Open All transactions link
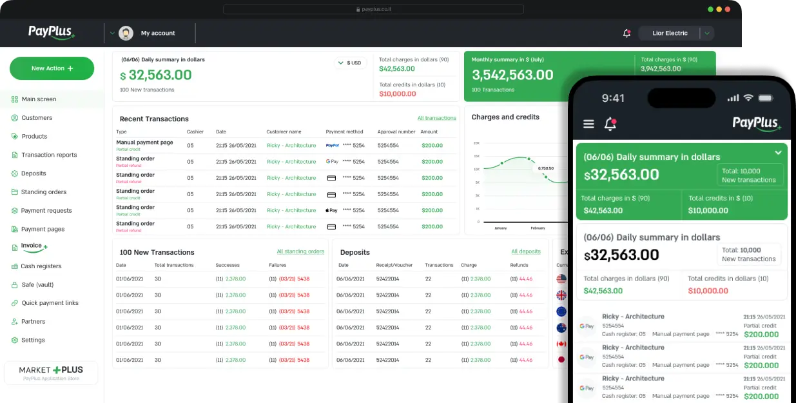Image resolution: width=796 pixels, height=403 pixels. tap(436, 118)
